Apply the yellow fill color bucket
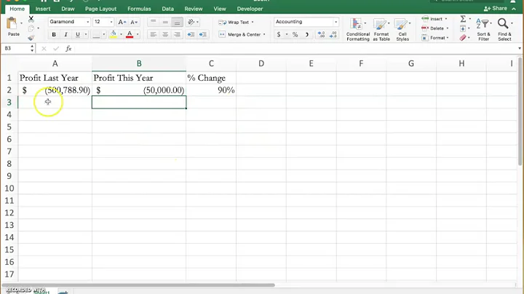The image size is (524, 294). click(x=114, y=34)
